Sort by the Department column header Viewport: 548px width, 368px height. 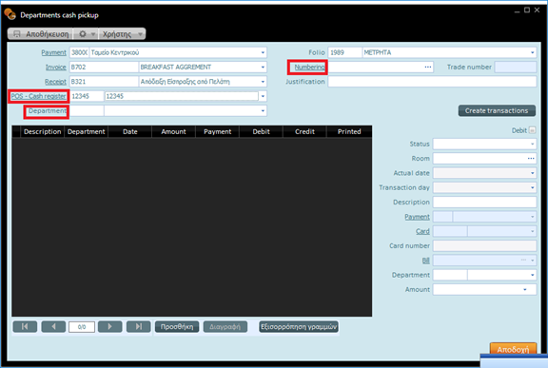[x=86, y=131]
